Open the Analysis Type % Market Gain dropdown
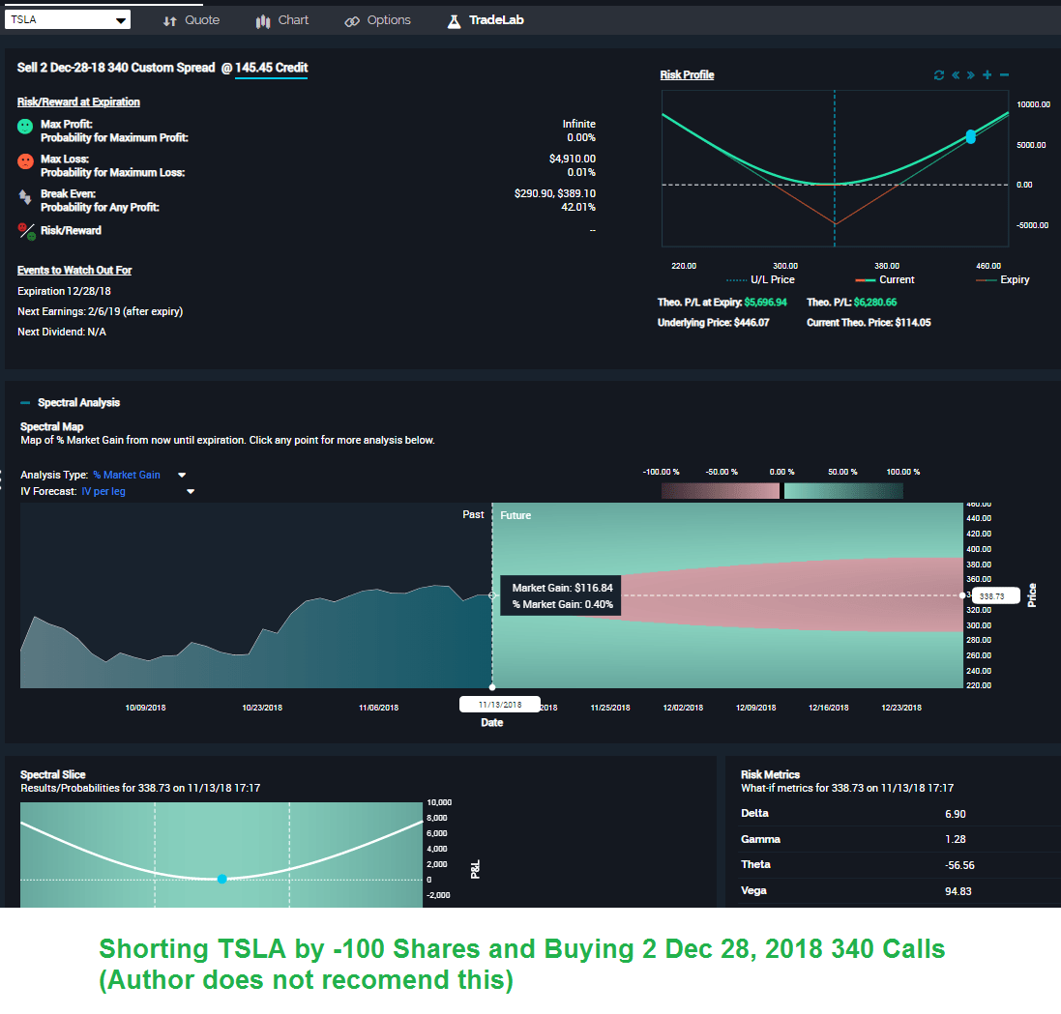Viewport: 1061px width, 1014px height. 138,475
